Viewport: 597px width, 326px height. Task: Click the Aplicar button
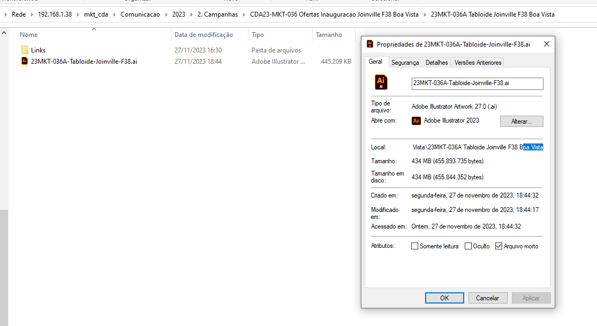click(x=531, y=298)
